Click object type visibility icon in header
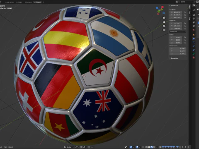 coord(126,147)
